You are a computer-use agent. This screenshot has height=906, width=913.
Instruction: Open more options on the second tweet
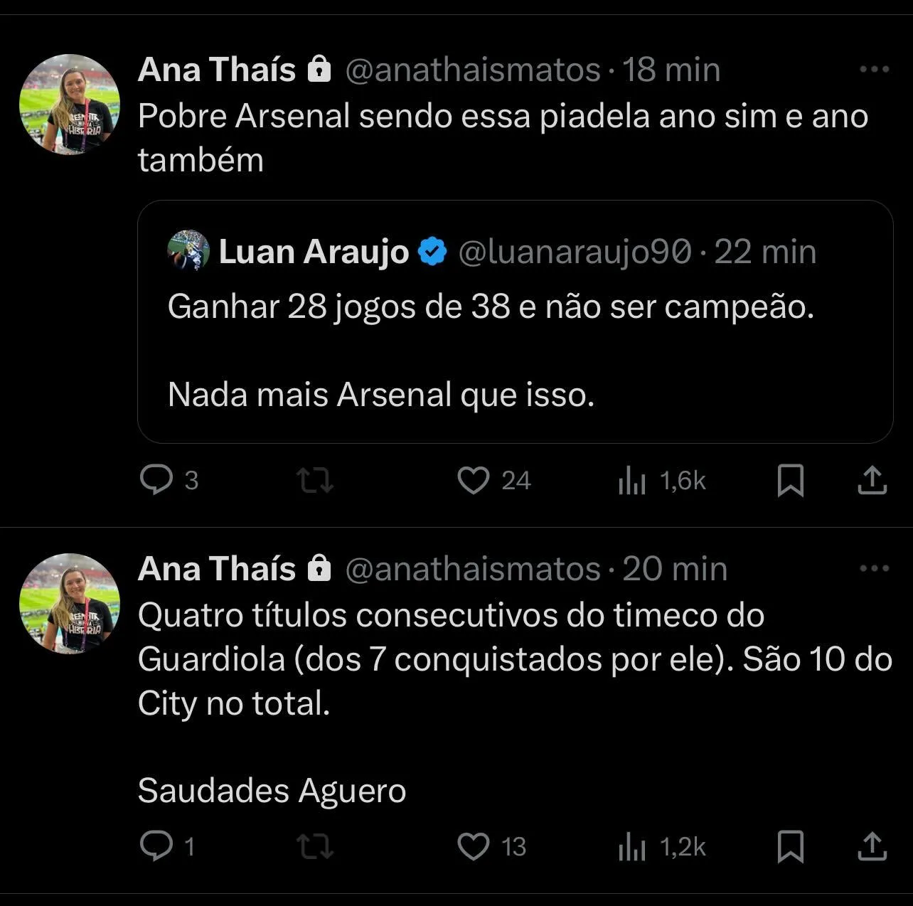pos(874,567)
